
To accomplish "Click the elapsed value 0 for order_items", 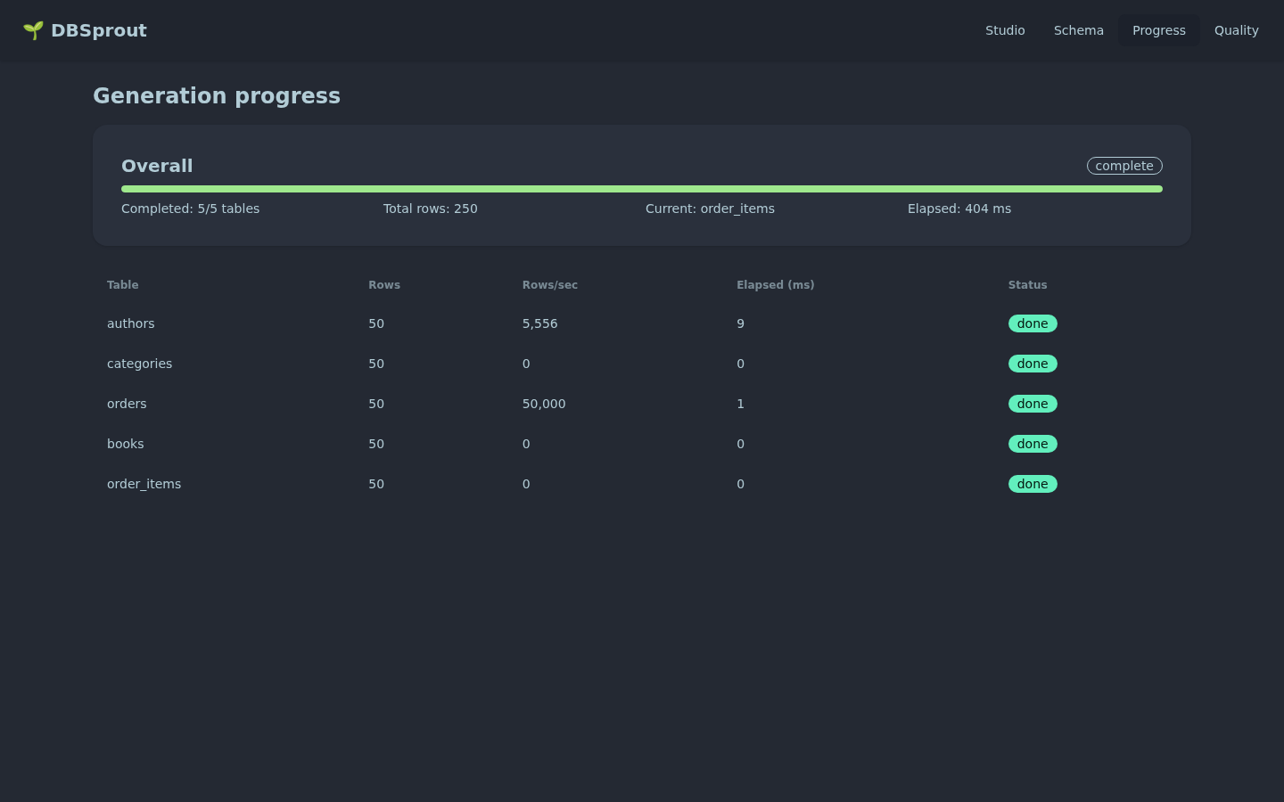I will (741, 484).
